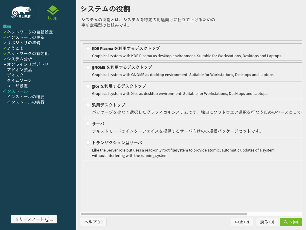Click checkmark beside ネットワークの自動設定

pos(5,32)
